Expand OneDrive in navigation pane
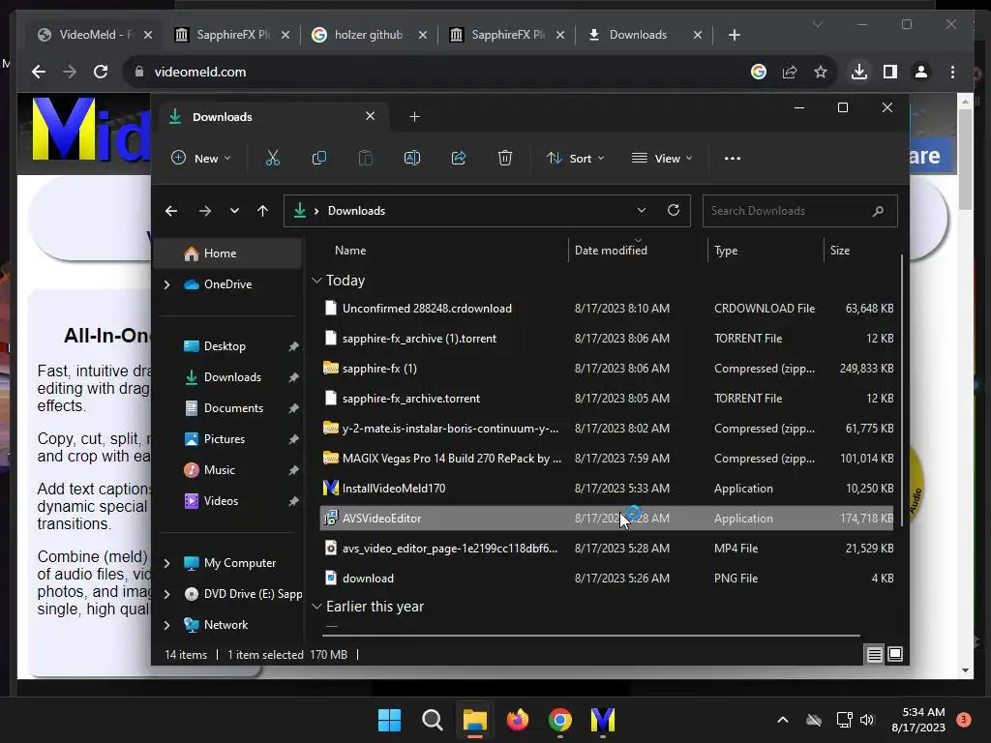The height and width of the screenshot is (743, 991). click(x=166, y=285)
